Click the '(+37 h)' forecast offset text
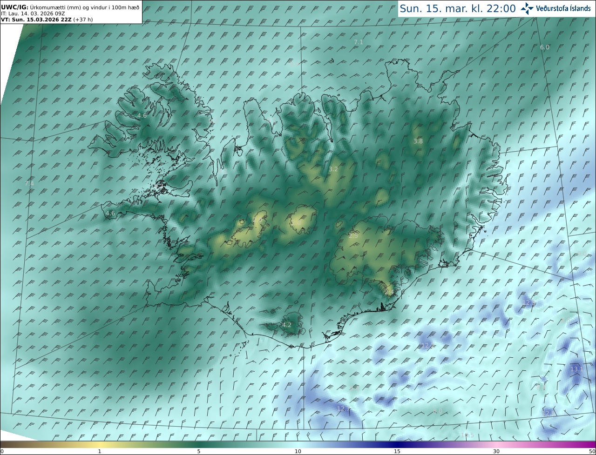This screenshot has width=596, height=455. click(x=83, y=20)
